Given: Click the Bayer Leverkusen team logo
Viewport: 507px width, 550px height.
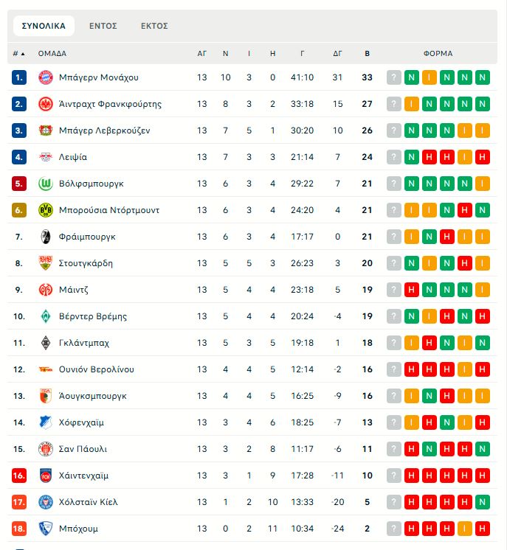Looking at the screenshot, I should click(x=46, y=130).
